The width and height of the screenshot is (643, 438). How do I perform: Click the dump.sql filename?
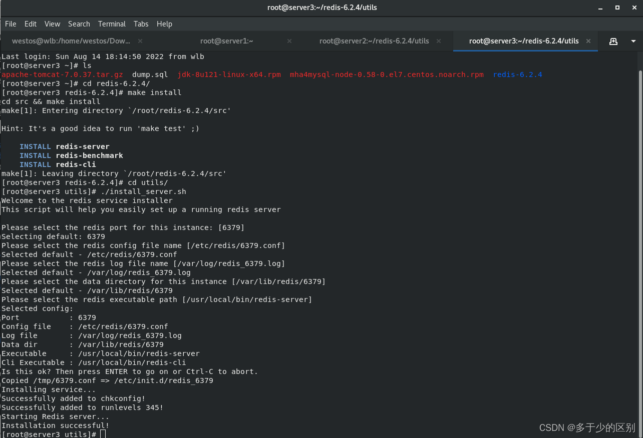coord(150,74)
